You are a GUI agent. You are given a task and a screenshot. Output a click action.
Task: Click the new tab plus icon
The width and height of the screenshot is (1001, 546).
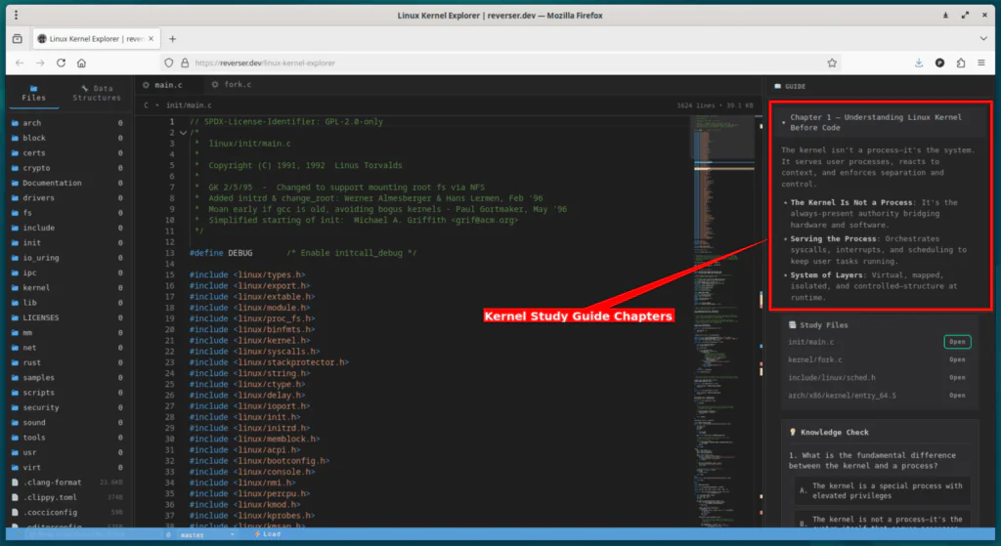coord(173,38)
